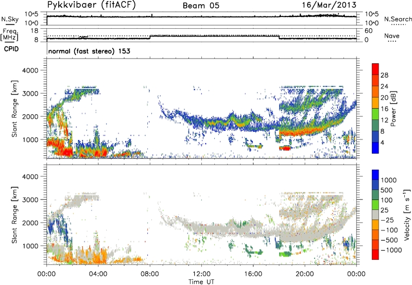This screenshot has height=285, width=412.
Task: Click the "16:00" time axis label
Action: 253,274
